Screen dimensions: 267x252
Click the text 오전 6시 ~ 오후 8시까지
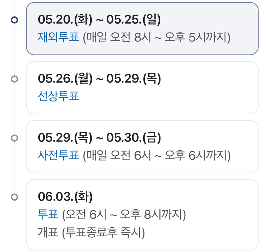coord(124,214)
